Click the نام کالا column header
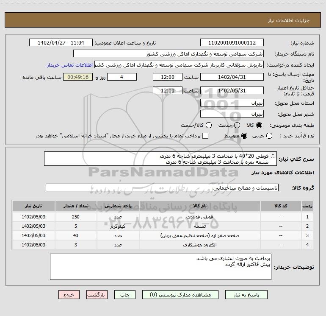The height and width of the screenshot is (316, 326). 199,206
